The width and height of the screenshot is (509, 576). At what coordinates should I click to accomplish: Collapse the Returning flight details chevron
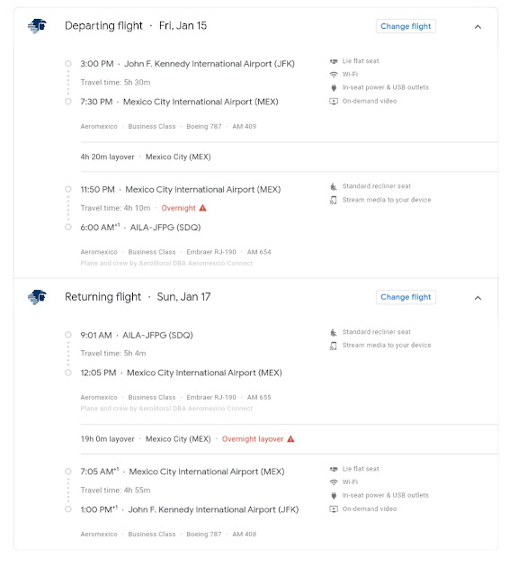click(478, 298)
